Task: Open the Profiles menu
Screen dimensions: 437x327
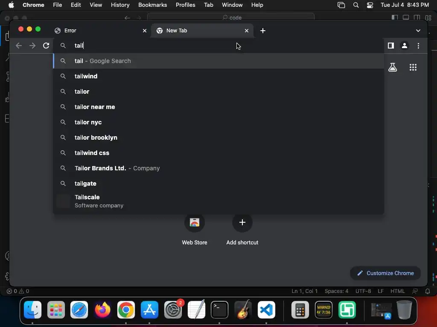Action: [x=185, y=5]
